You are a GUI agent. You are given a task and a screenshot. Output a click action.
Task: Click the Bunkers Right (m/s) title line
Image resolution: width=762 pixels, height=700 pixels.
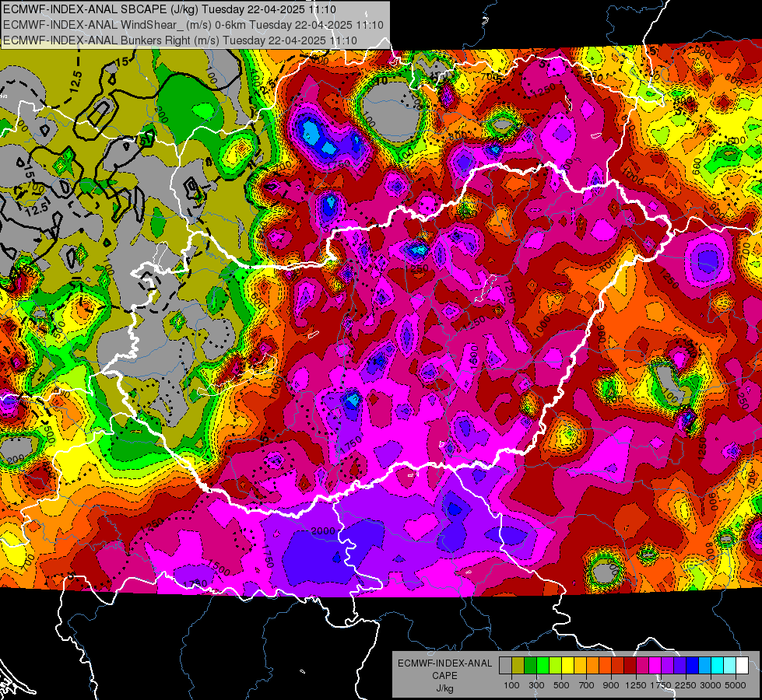pyautogui.click(x=180, y=40)
